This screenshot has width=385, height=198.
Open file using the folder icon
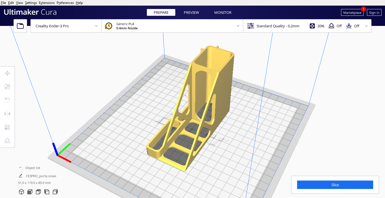tap(20, 26)
